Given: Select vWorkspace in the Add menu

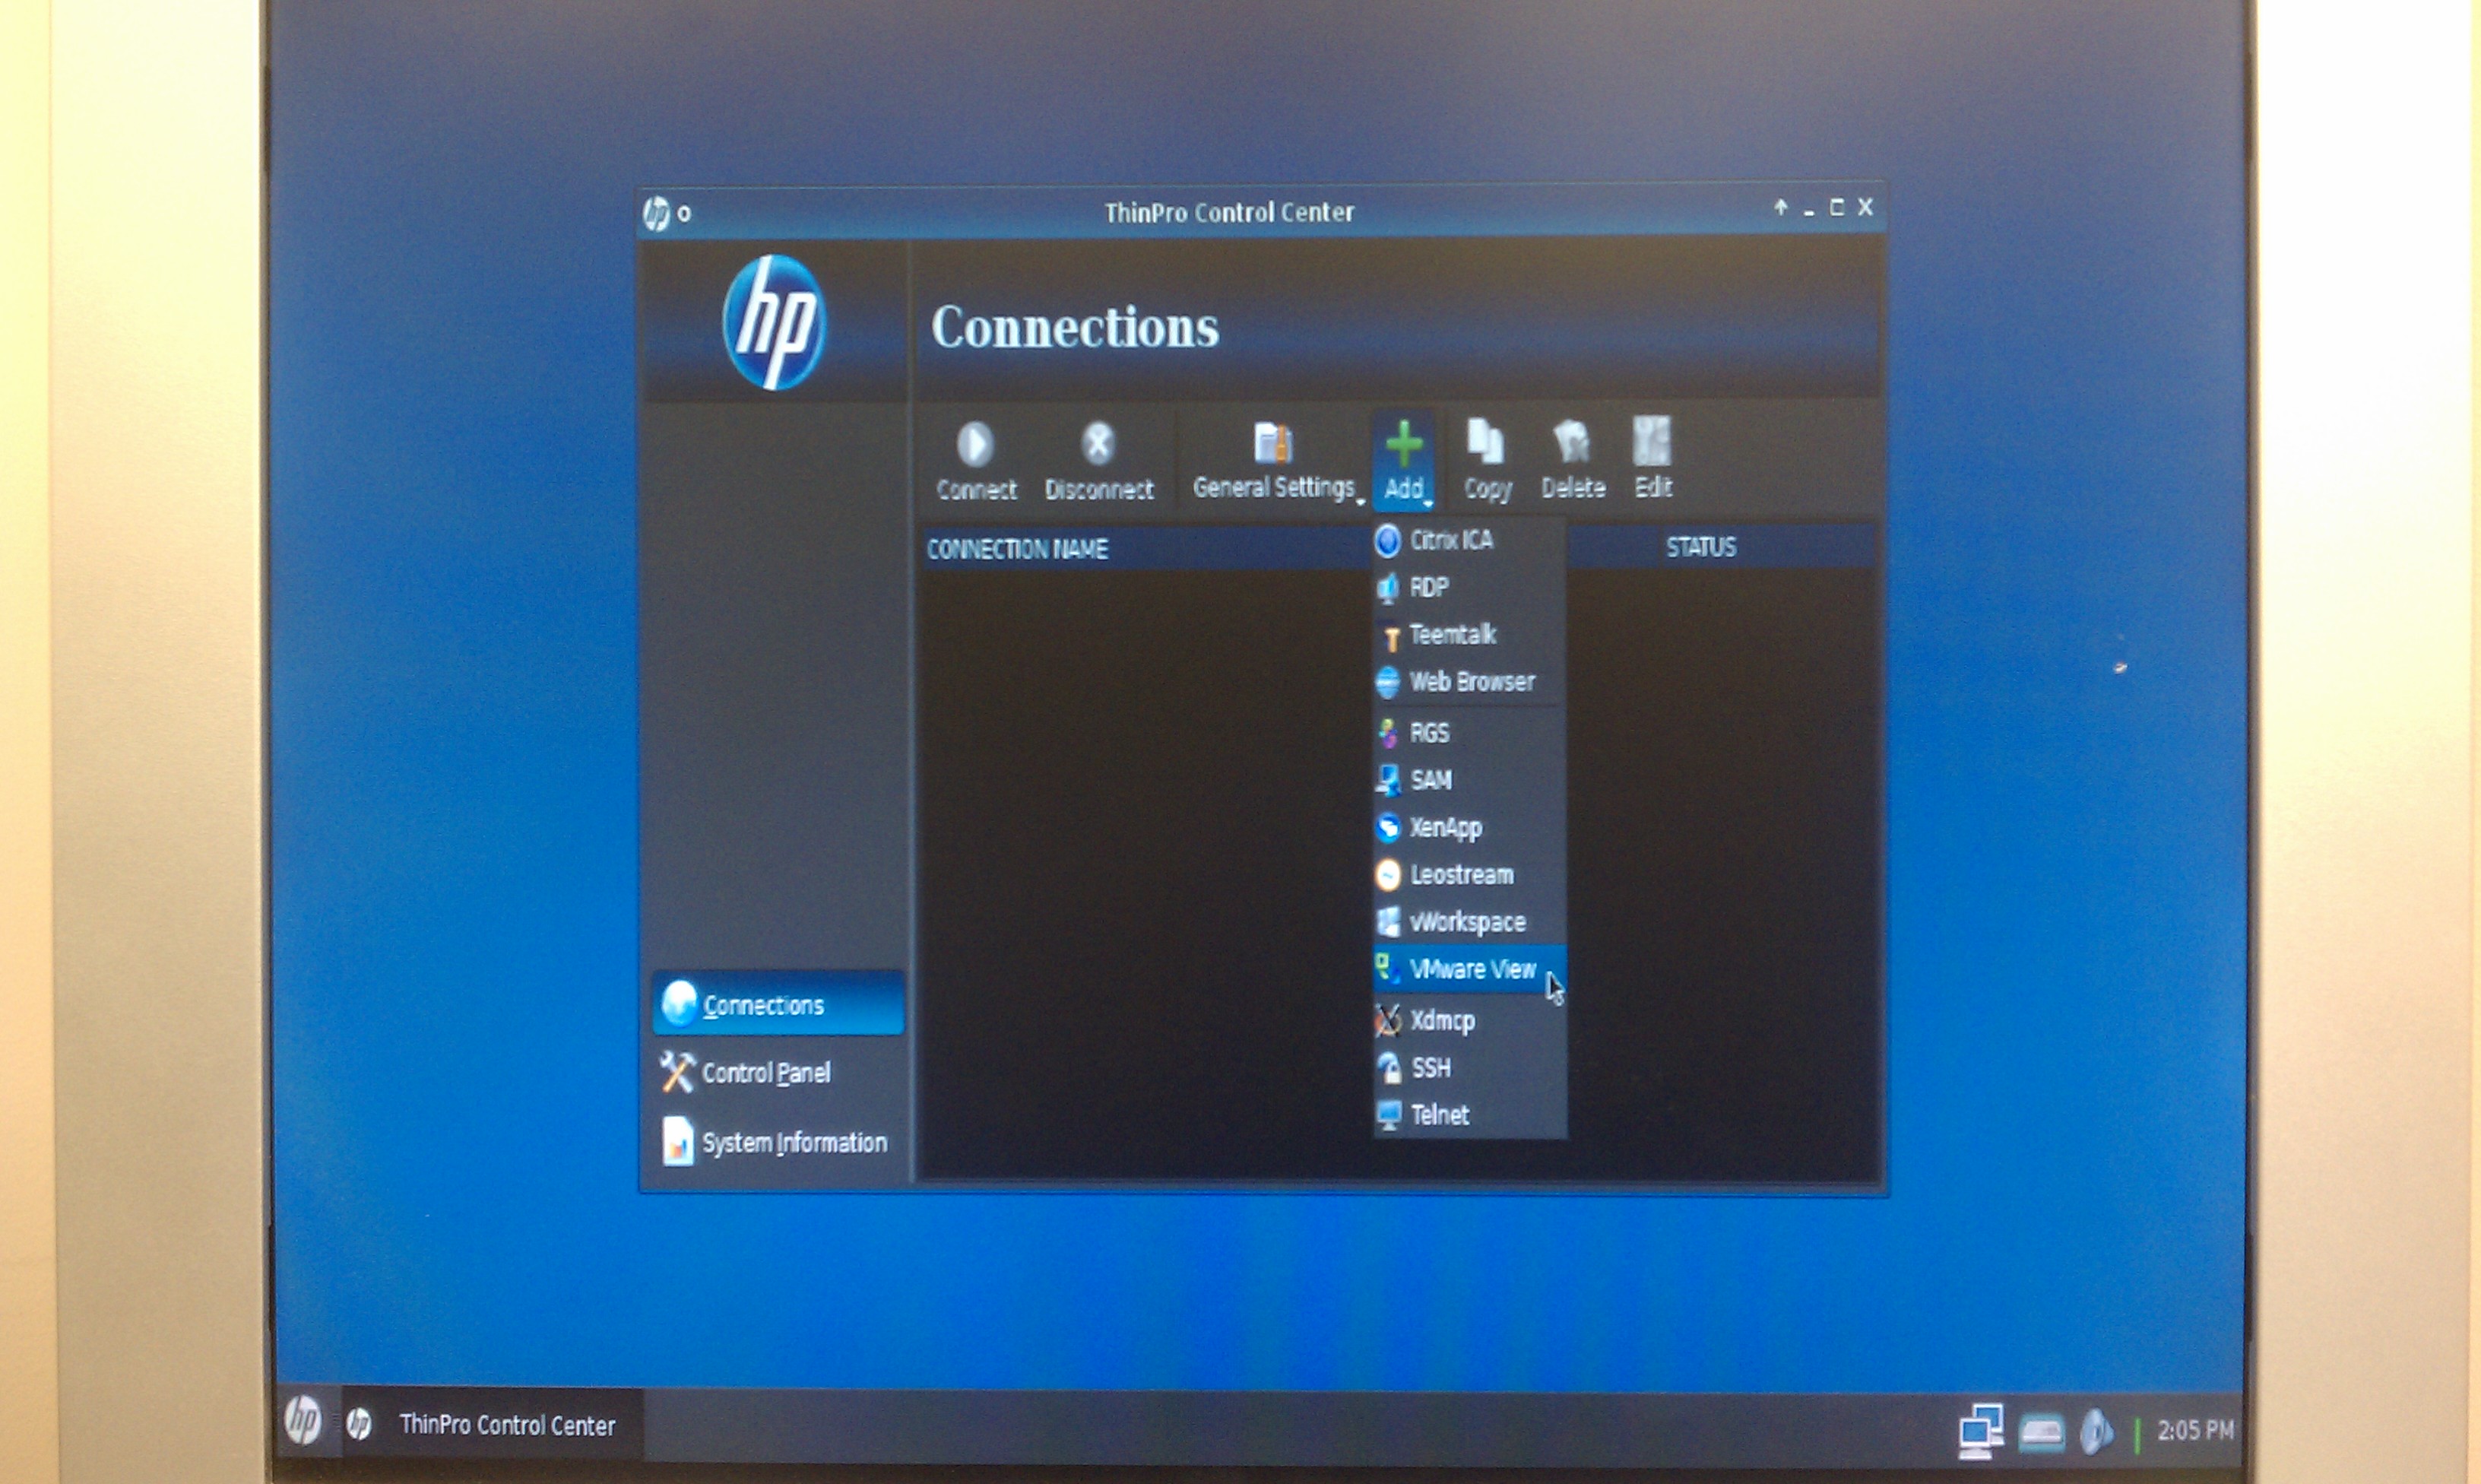Looking at the screenshot, I should tap(1469, 921).
